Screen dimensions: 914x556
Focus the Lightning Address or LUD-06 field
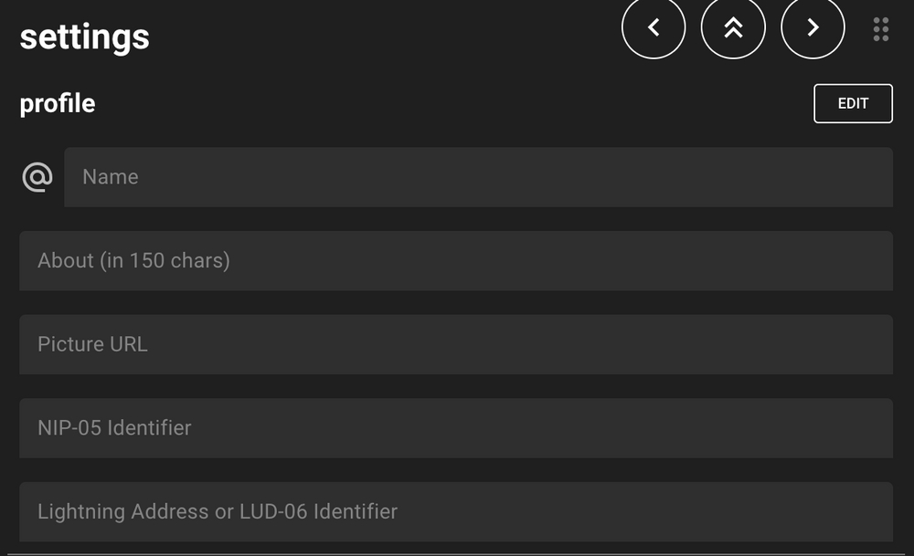pos(456,511)
